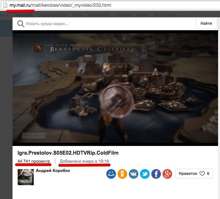
Task: Click the 44 741 просмотр view count
Action: click(34, 161)
